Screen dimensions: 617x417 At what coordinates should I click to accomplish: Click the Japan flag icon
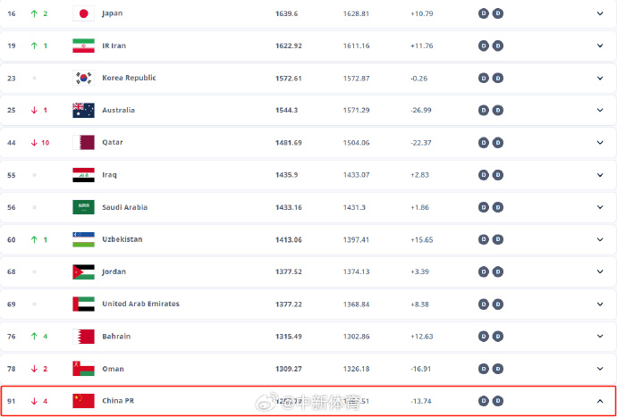point(83,13)
